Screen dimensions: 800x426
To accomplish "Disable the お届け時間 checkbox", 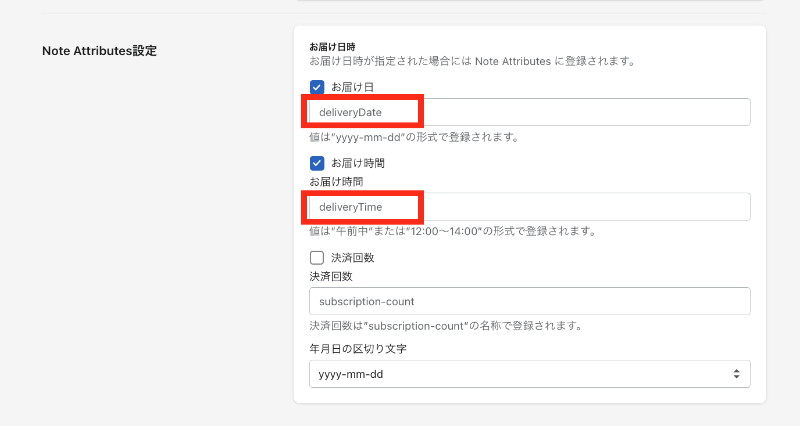I will pos(317,163).
